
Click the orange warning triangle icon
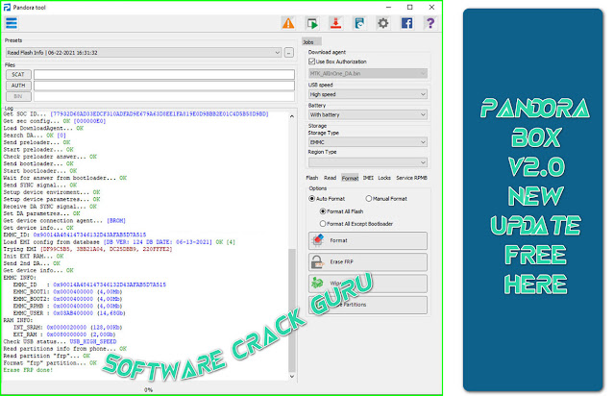(x=288, y=23)
